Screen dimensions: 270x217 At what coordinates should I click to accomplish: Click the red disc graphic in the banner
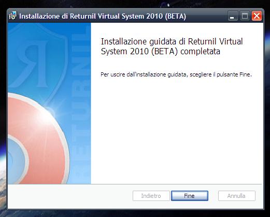40,143
